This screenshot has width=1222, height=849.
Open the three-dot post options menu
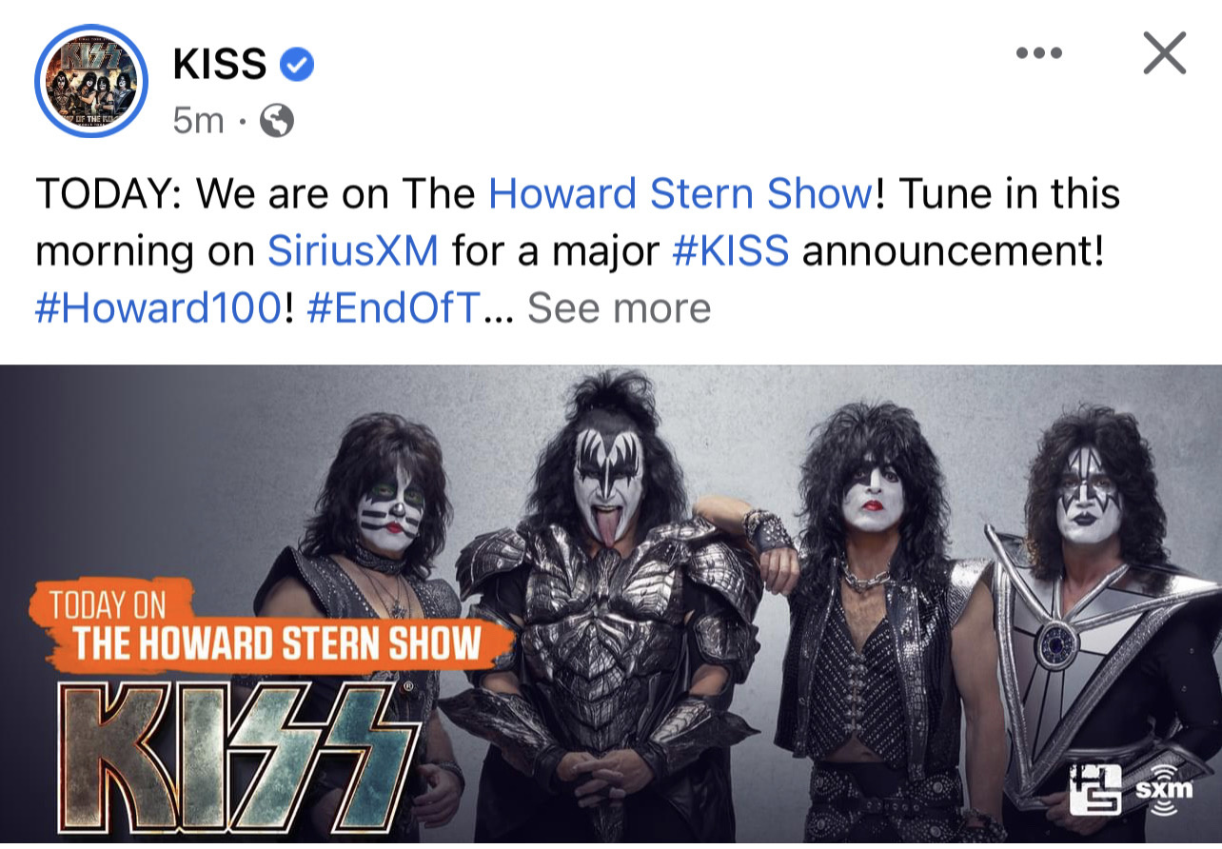pos(1038,53)
